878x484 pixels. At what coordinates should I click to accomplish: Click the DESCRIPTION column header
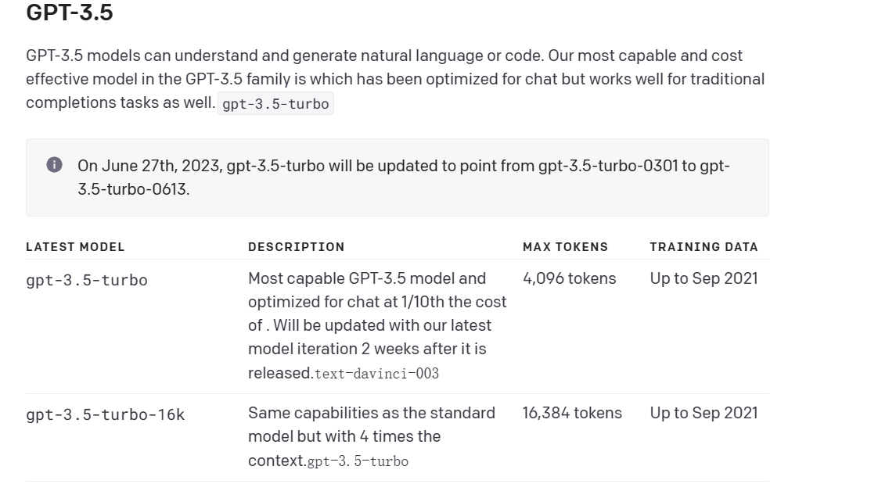(x=296, y=247)
